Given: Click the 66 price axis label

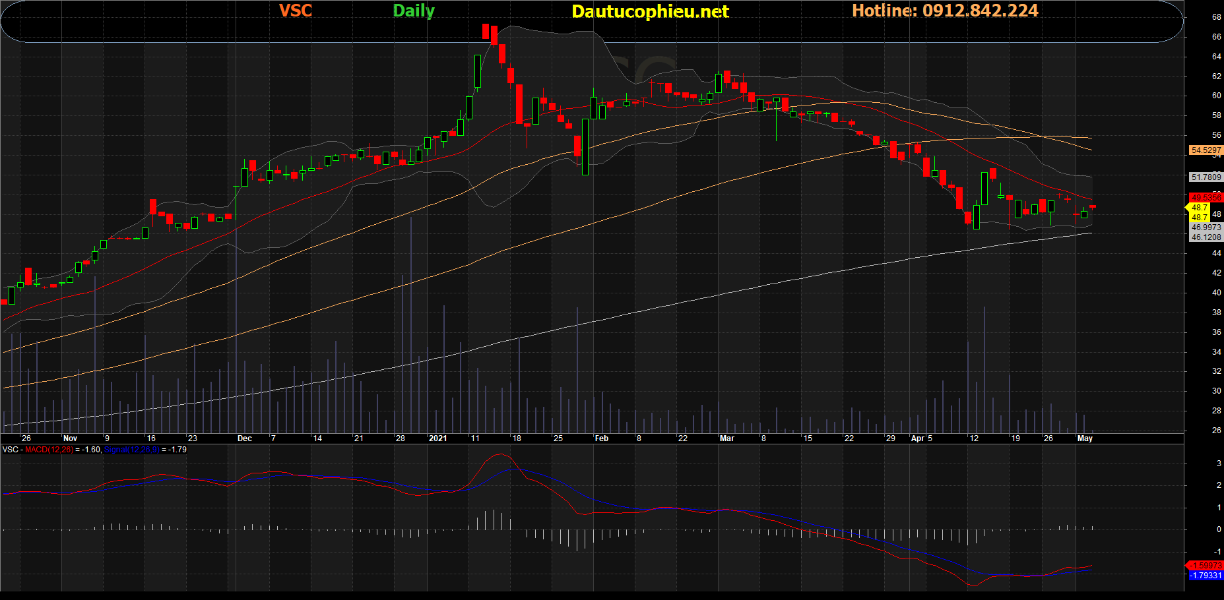Looking at the screenshot, I should 1217,37.
